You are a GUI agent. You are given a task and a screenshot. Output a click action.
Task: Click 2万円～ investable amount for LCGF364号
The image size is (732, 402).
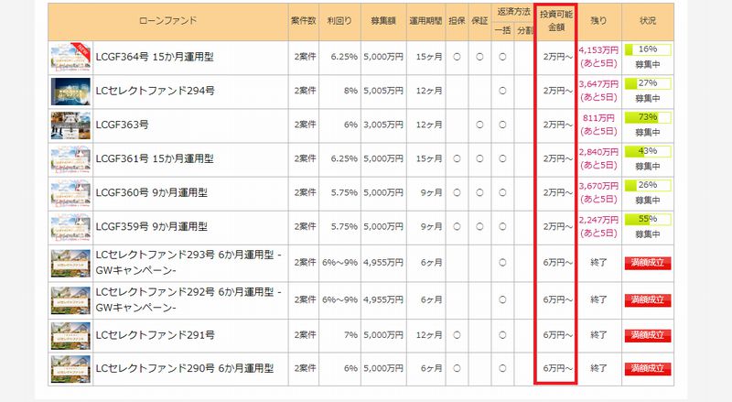click(557, 57)
